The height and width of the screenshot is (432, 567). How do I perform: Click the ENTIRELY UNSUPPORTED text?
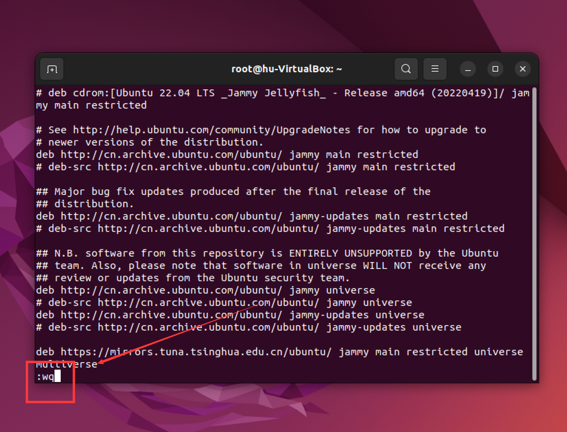[350, 254]
